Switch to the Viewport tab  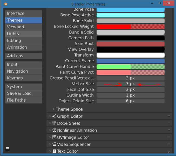click(x=24, y=27)
